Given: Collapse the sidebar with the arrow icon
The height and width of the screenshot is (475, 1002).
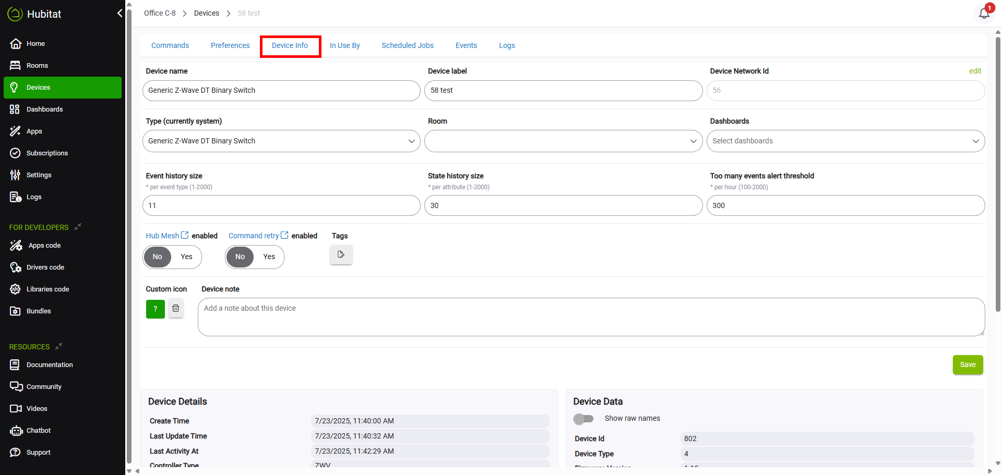Looking at the screenshot, I should click(x=120, y=14).
